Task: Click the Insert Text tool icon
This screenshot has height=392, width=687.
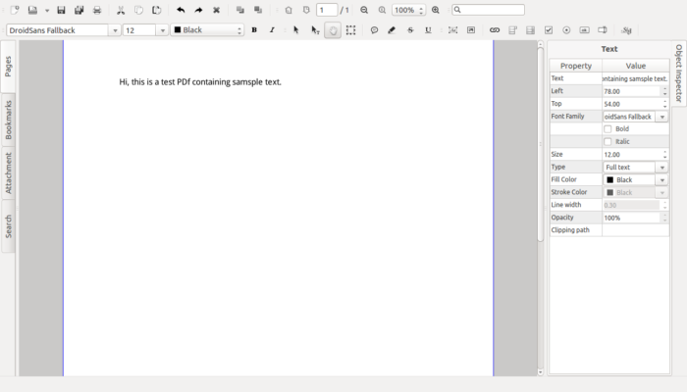Action: 453,29
